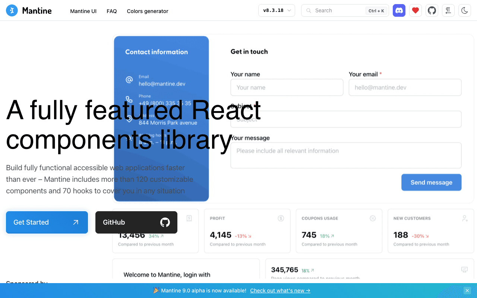This screenshot has height=298, width=477.
Task: Click the Ctrl + K shortcut badge
Action: pyautogui.click(x=376, y=11)
